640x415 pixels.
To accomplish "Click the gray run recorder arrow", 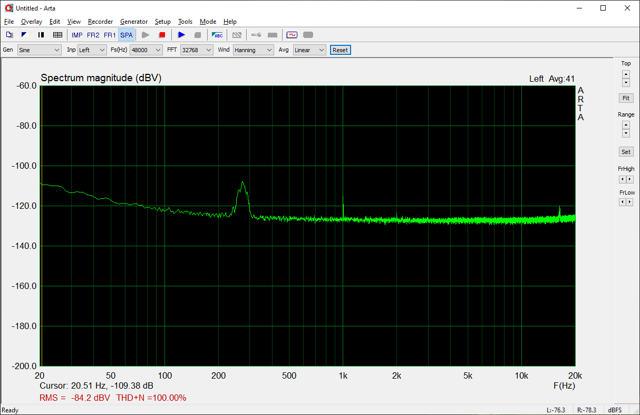I will [x=146, y=35].
